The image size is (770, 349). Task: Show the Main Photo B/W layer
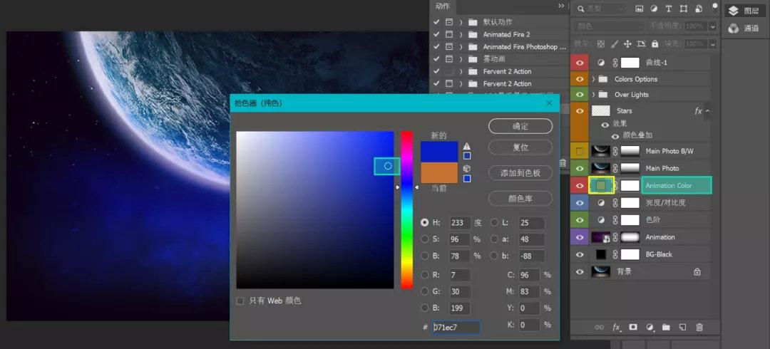(x=580, y=151)
